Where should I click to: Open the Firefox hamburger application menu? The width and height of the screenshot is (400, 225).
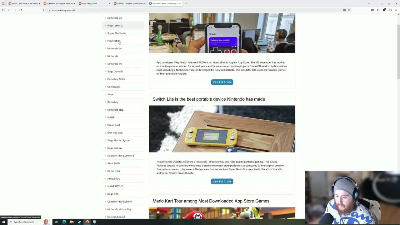(396, 10)
